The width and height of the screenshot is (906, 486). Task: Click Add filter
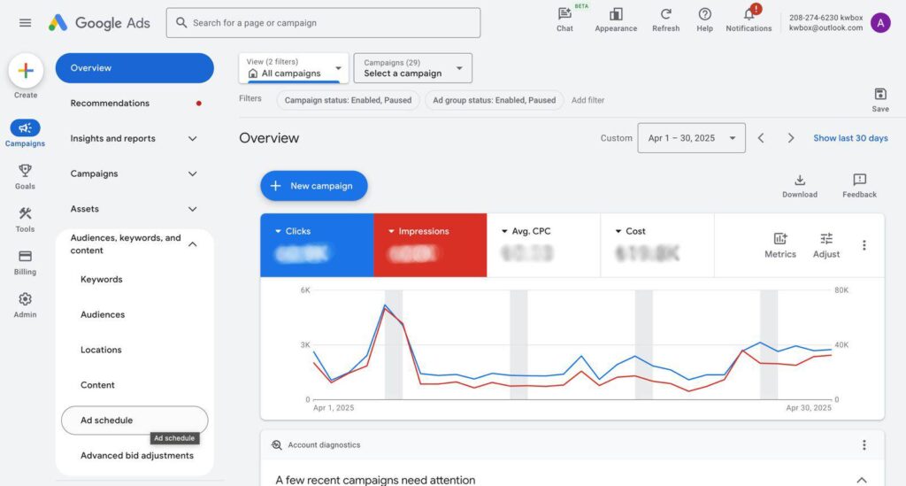click(587, 100)
